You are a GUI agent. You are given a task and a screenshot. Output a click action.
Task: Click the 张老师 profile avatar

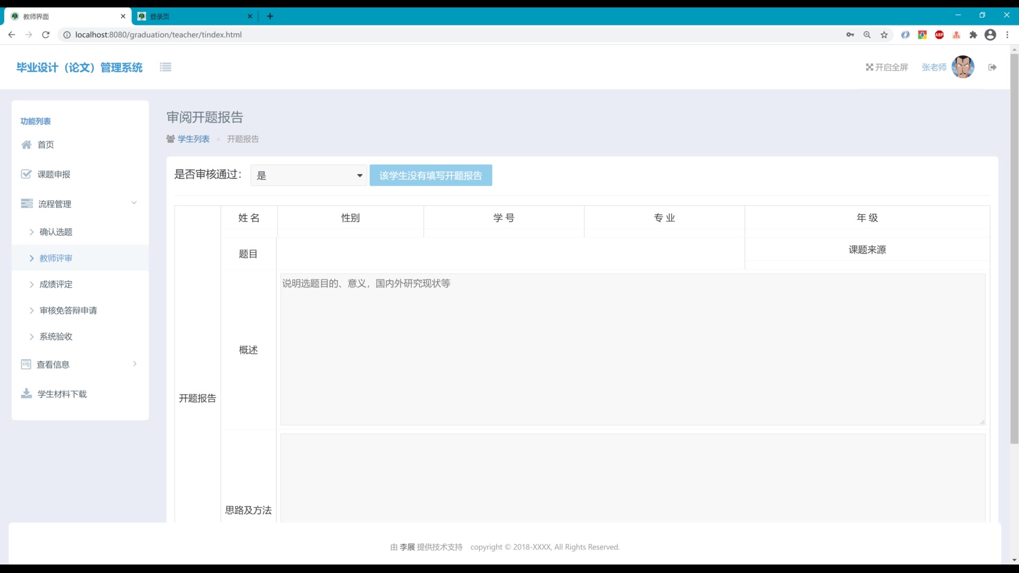963,67
